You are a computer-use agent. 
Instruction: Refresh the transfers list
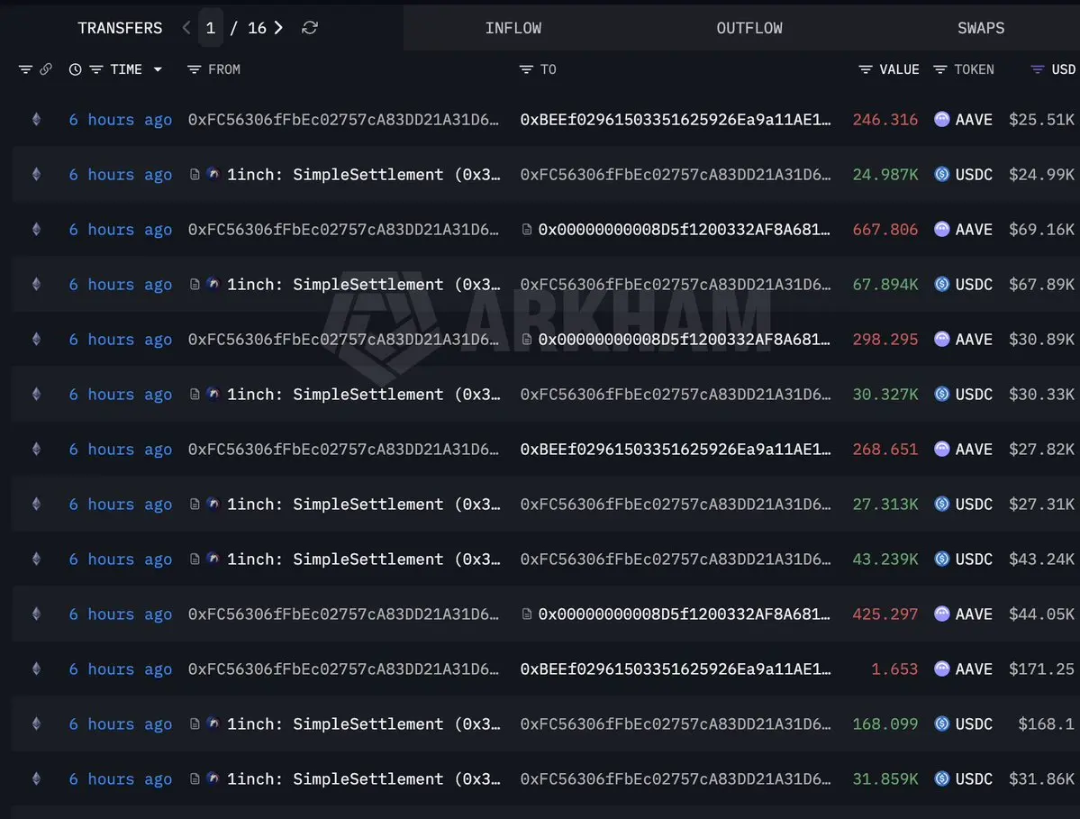310,28
